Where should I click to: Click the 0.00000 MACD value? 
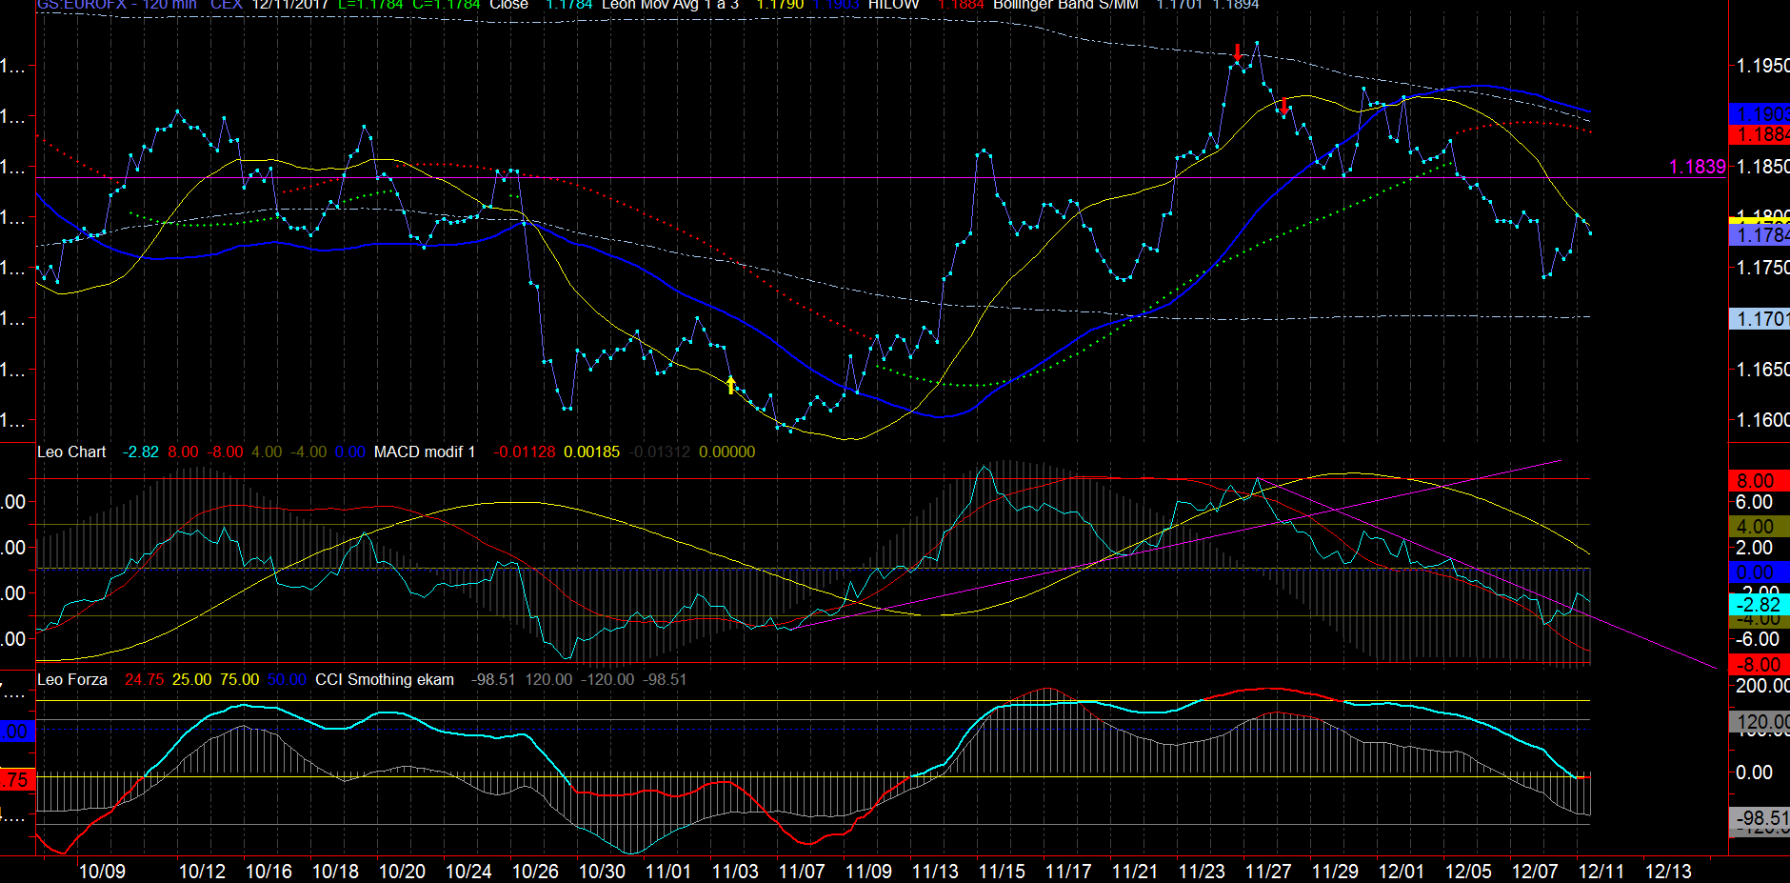click(727, 452)
